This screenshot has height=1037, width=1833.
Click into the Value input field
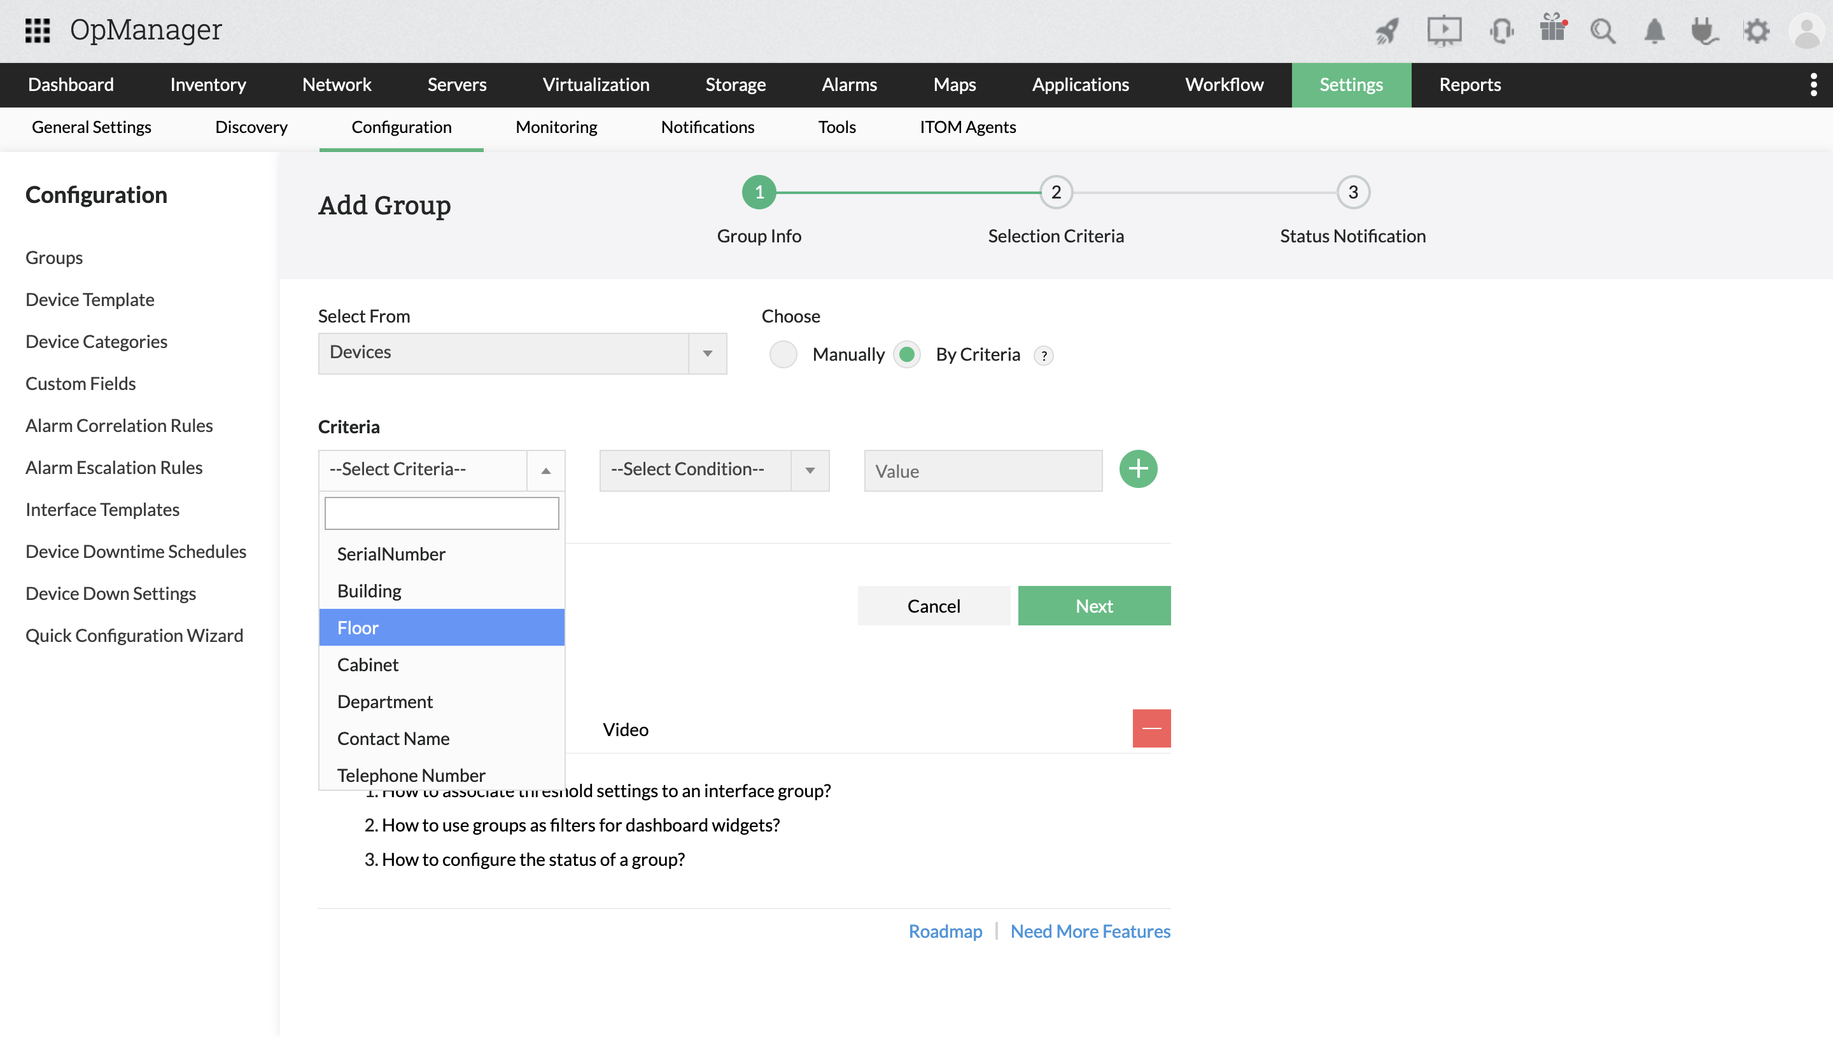pyautogui.click(x=983, y=471)
